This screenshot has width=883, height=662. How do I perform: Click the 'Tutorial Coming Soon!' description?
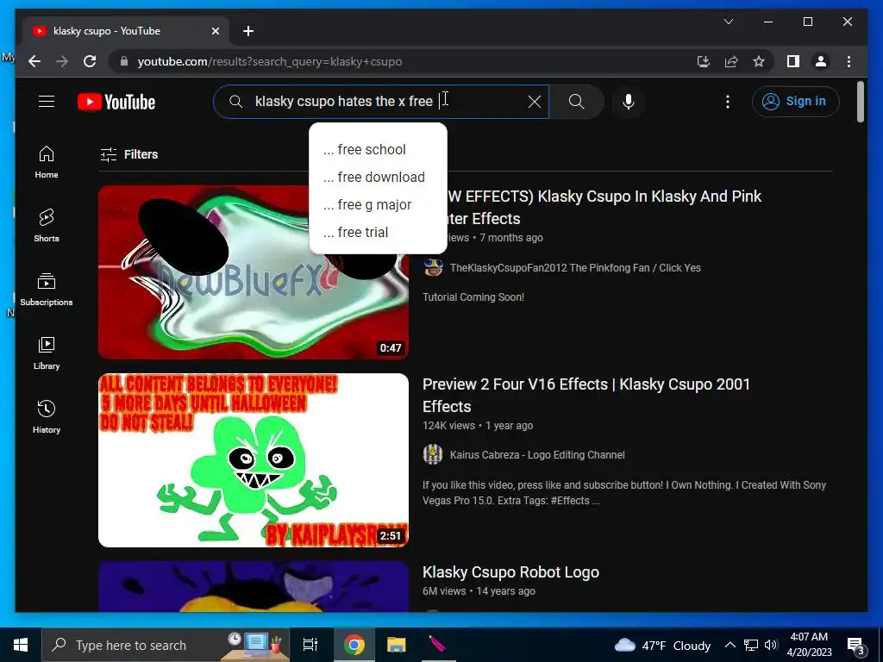(473, 297)
